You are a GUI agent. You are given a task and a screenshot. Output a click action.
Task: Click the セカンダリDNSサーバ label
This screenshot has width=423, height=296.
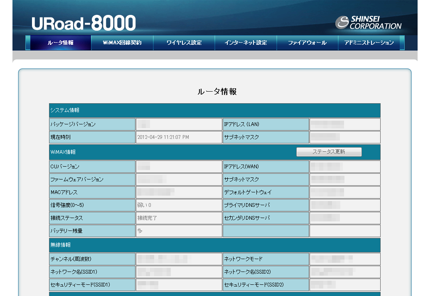tap(247, 218)
